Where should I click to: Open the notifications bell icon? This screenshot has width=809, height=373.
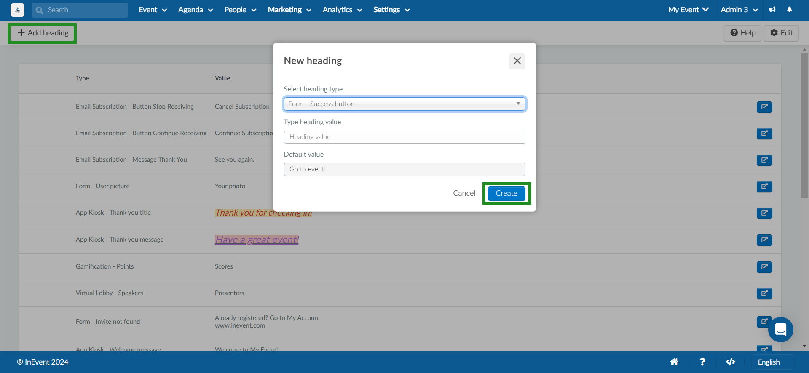click(790, 10)
